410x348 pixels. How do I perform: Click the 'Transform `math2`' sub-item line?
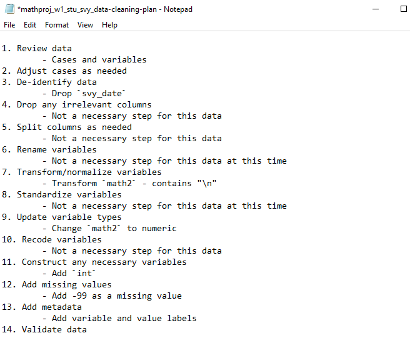(129, 183)
